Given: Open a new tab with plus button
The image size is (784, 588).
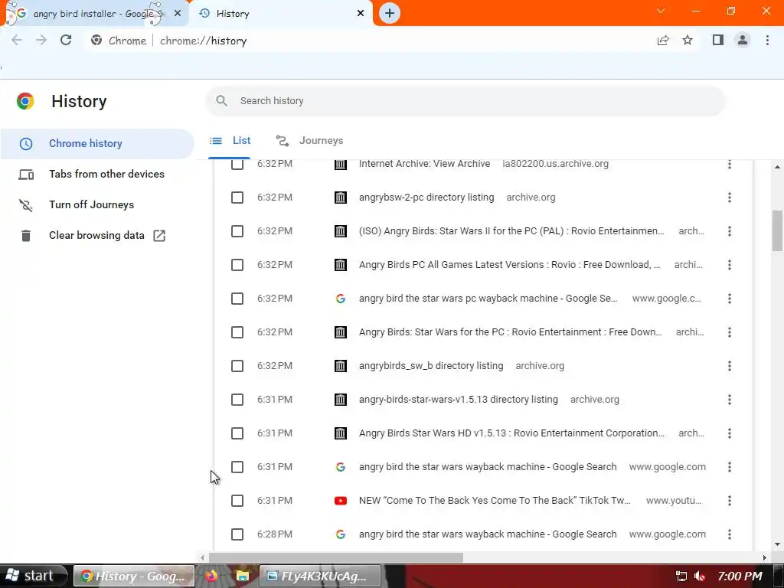Looking at the screenshot, I should 390,13.
